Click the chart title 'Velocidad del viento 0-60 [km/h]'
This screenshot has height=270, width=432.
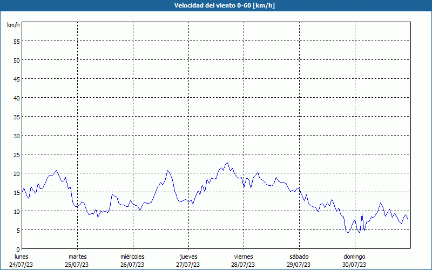coord(224,5)
